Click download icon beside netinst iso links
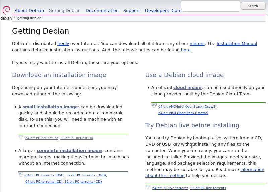Screen dimensions: 268x192 [21, 137]
